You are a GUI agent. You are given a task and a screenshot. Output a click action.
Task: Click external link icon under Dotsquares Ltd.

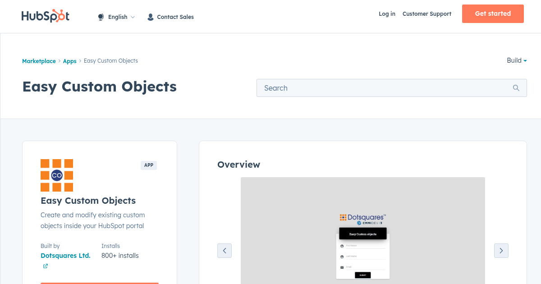click(45, 266)
